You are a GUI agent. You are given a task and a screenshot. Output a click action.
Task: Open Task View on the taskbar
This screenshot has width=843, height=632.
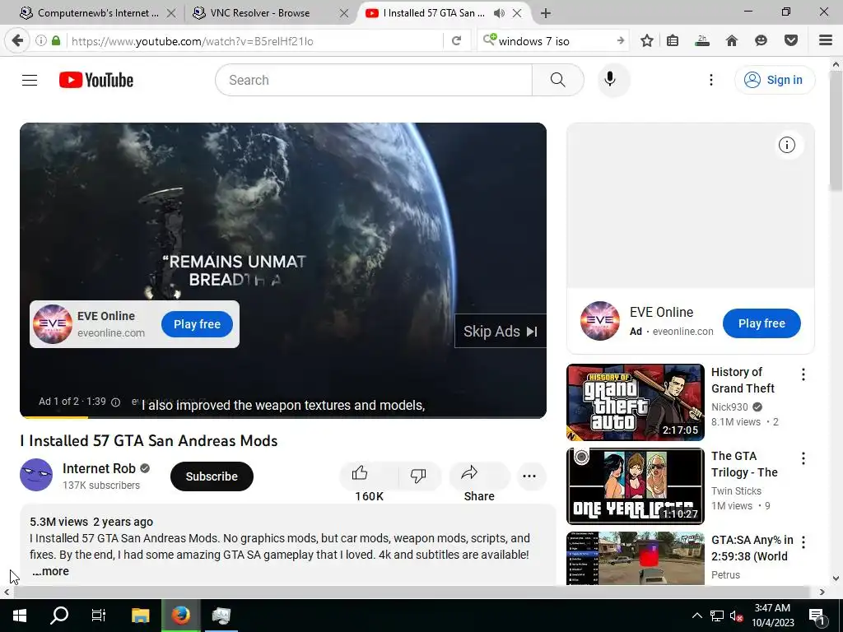[x=99, y=616]
